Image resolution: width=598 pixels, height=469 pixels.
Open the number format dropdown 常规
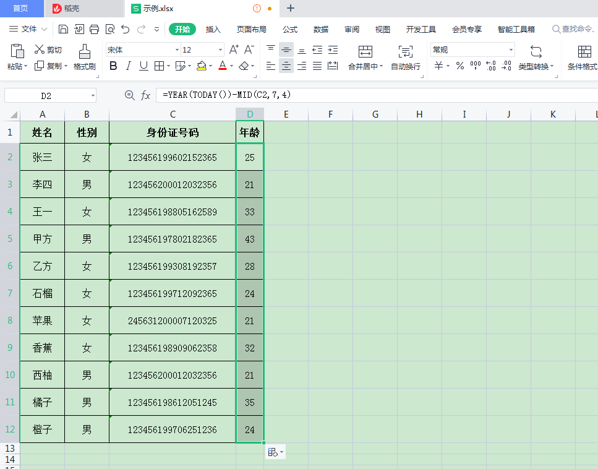pos(511,50)
